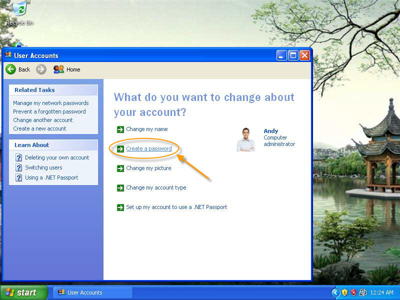Image resolution: width=400 pixels, height=300 pixels.
Task: Click the Create a password link
Action: tap(149, 148)
